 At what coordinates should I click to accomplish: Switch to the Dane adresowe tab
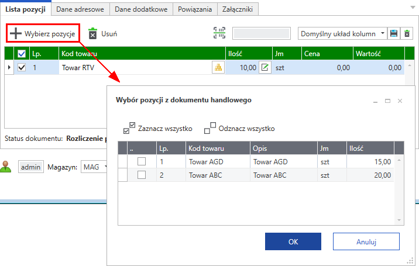(81, 9)
